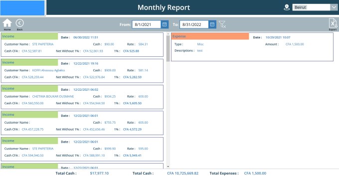Click the From date field 8/1/2021
339x180 pixels.
coord(147,24)
